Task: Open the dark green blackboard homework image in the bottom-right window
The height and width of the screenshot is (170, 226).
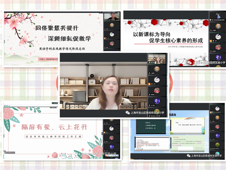Action: point(151,127)
